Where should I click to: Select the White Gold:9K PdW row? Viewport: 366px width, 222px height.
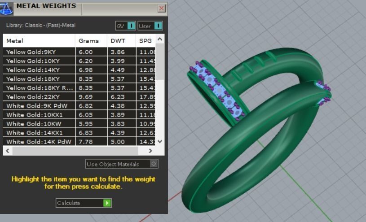(79, 106)
